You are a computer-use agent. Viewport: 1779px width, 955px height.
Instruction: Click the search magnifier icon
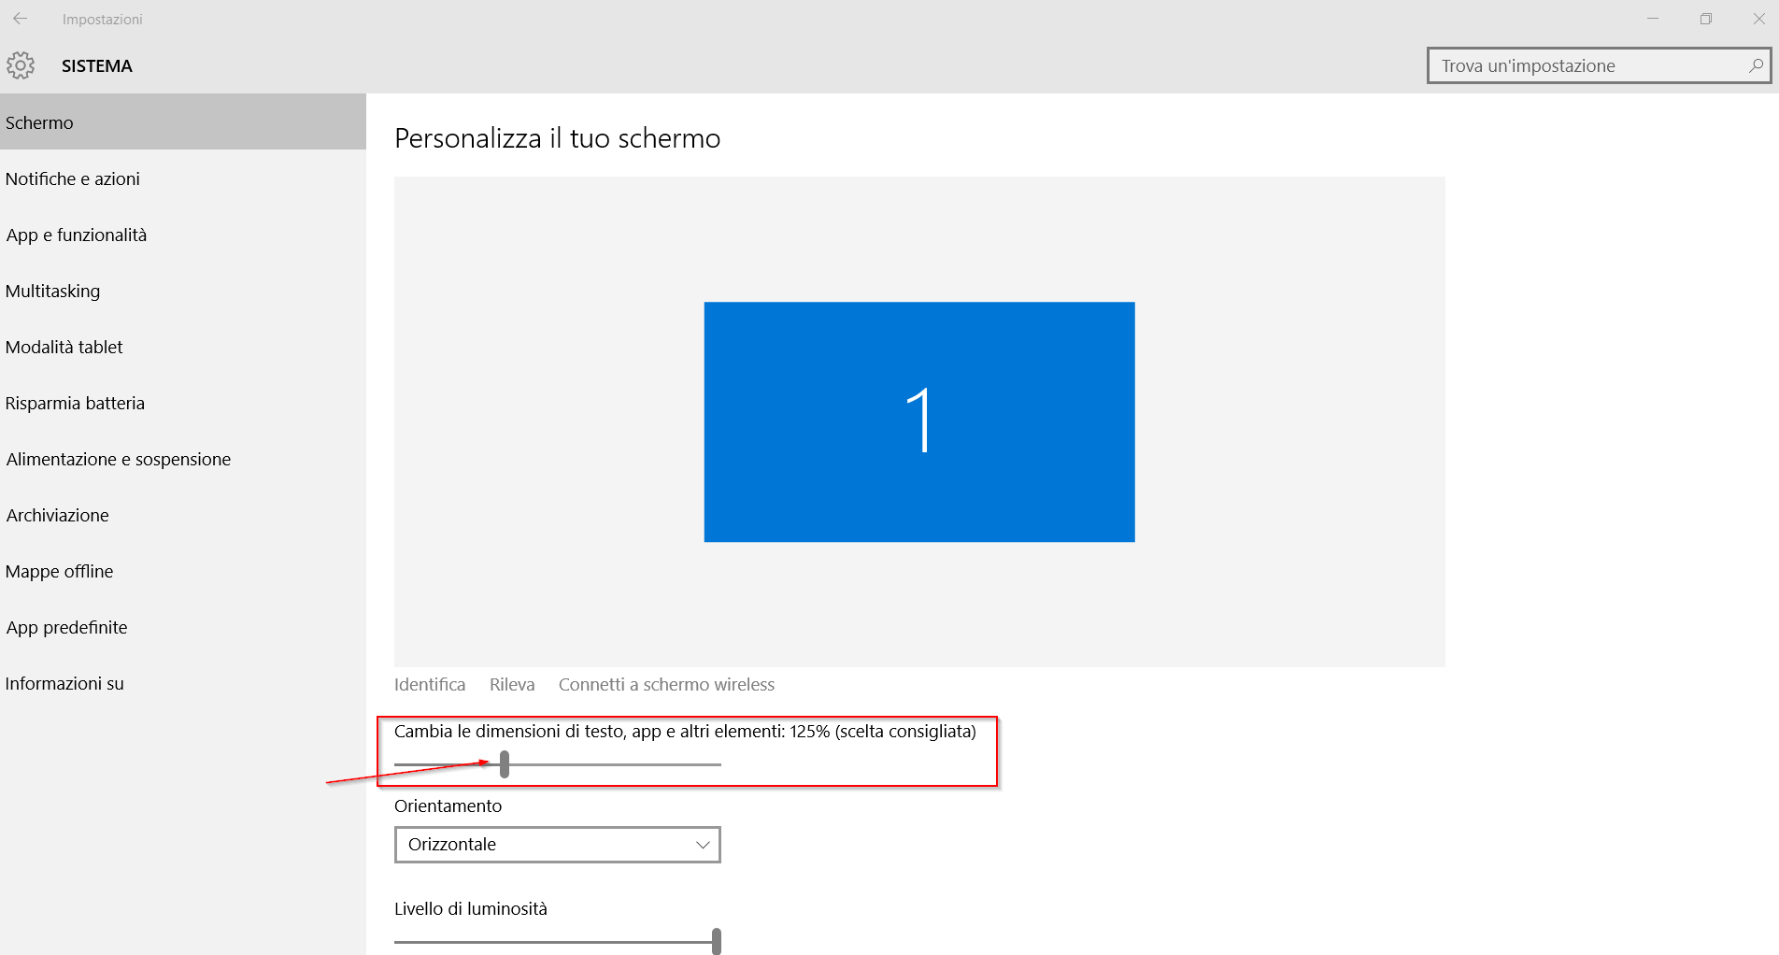coord(1756,65)
